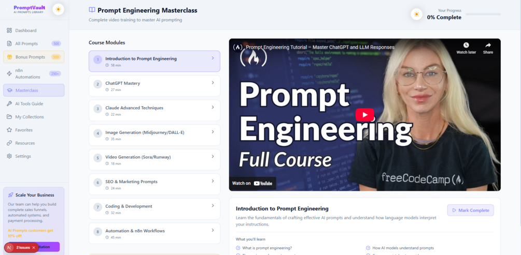
Task: Click the Resources link icon
Action: tap(9, 143)
